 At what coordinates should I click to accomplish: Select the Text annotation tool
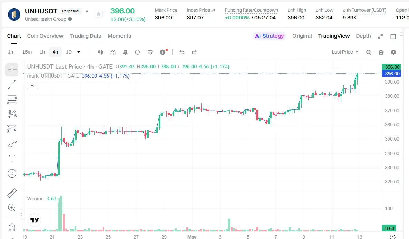12,159
